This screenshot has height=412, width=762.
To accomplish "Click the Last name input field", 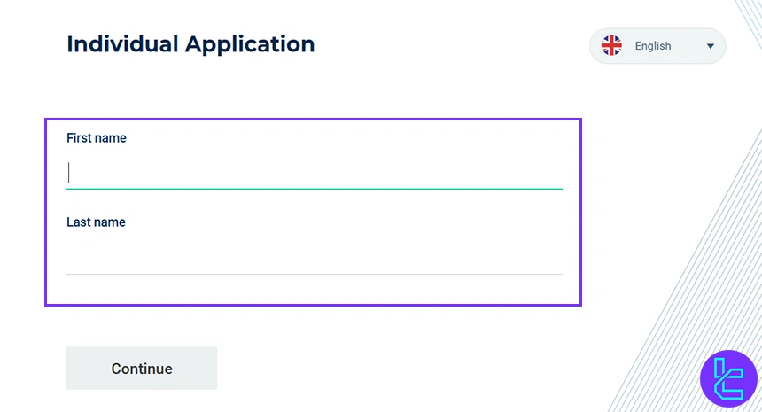I will pyautogui.click(x=315, y=257).
